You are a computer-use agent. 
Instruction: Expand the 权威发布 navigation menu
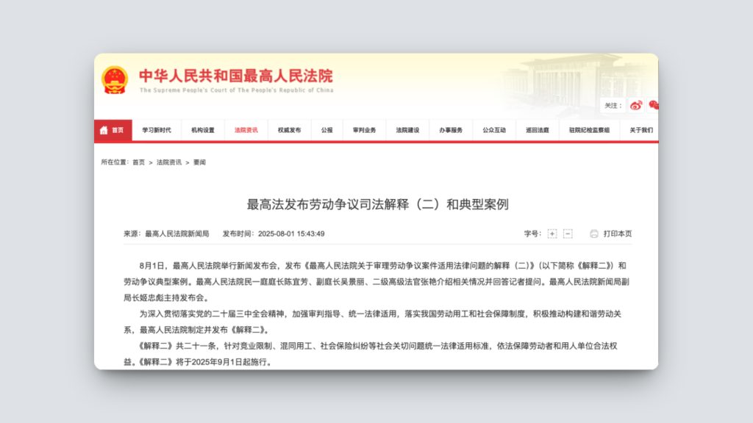289,130
